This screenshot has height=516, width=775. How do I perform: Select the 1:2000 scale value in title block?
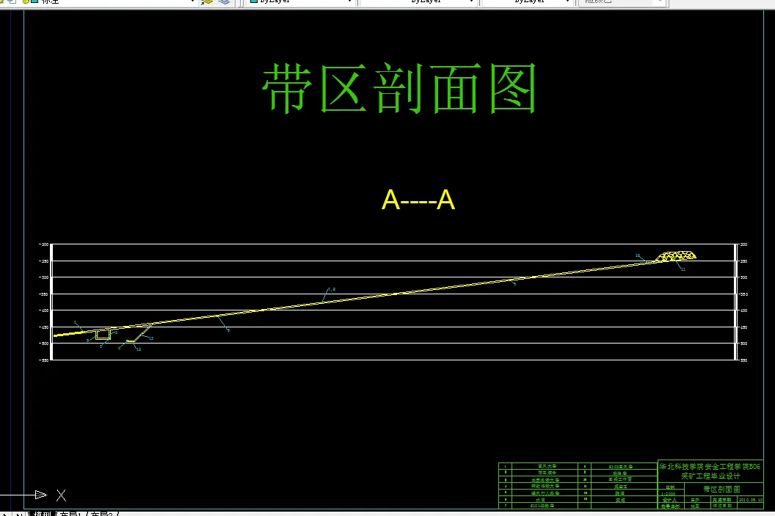[x=669, y=494]
